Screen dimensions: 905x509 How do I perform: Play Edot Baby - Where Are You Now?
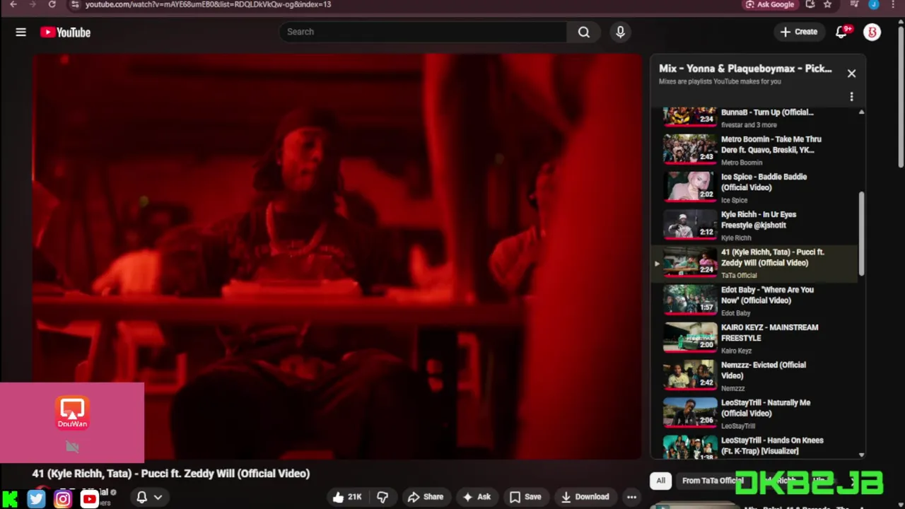754,300
